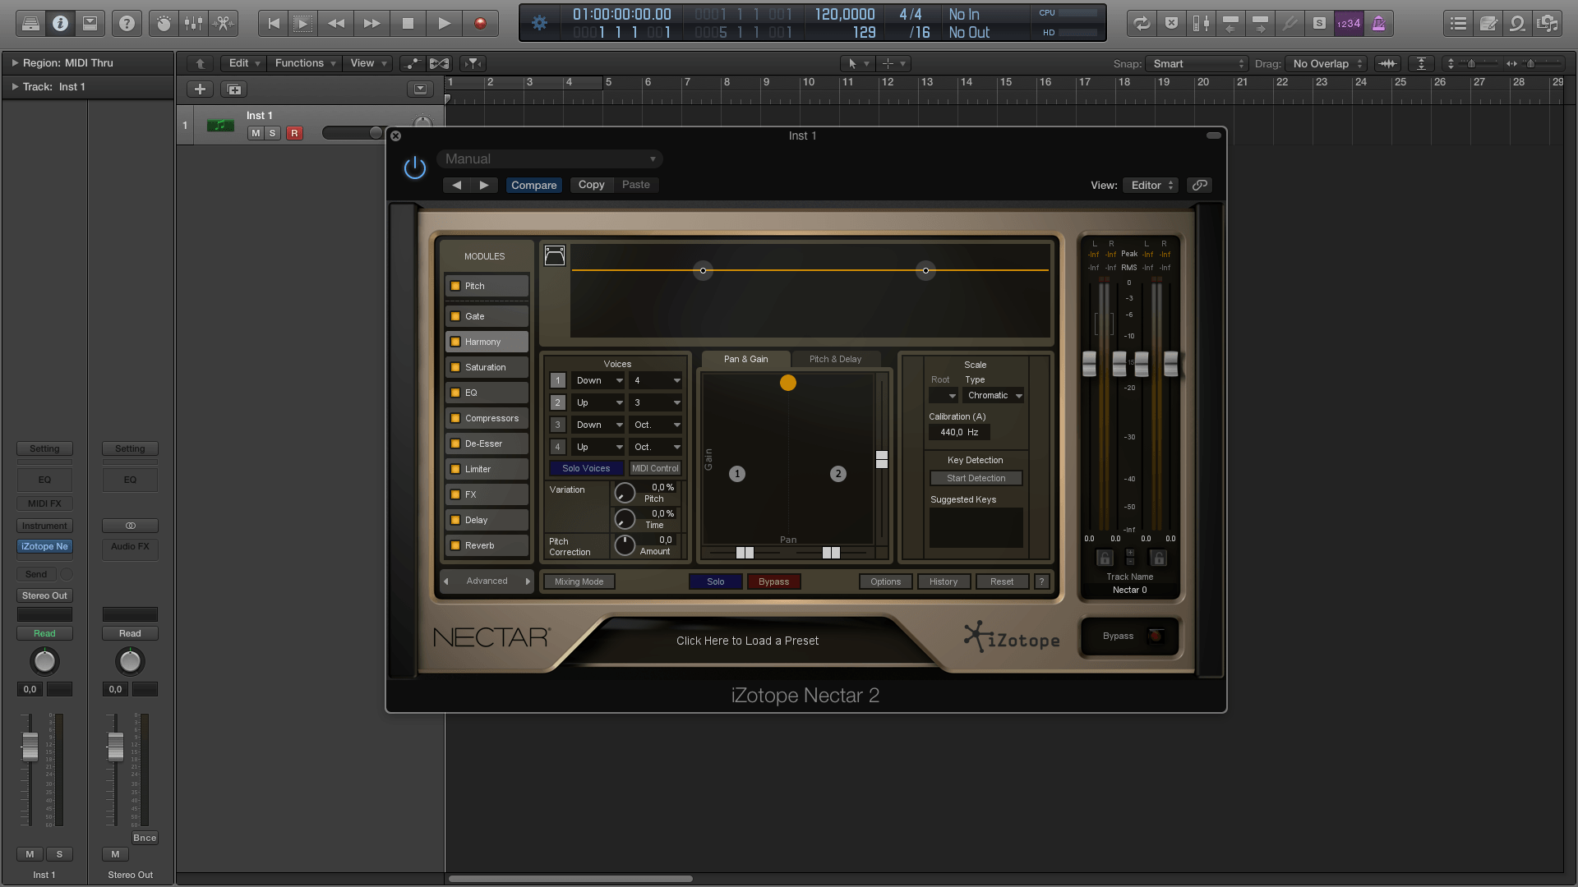
Task: Add a new track with plus button
Action: 200,89
